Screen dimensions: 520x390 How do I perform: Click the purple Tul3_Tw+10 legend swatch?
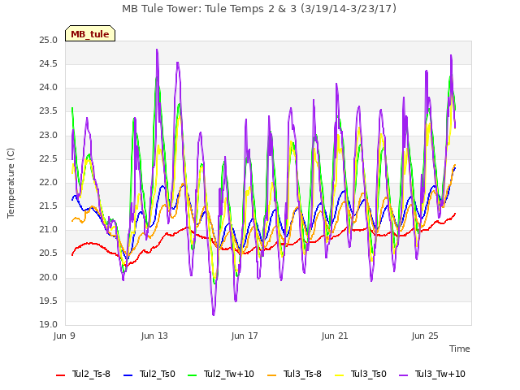[x=403, y=375]
